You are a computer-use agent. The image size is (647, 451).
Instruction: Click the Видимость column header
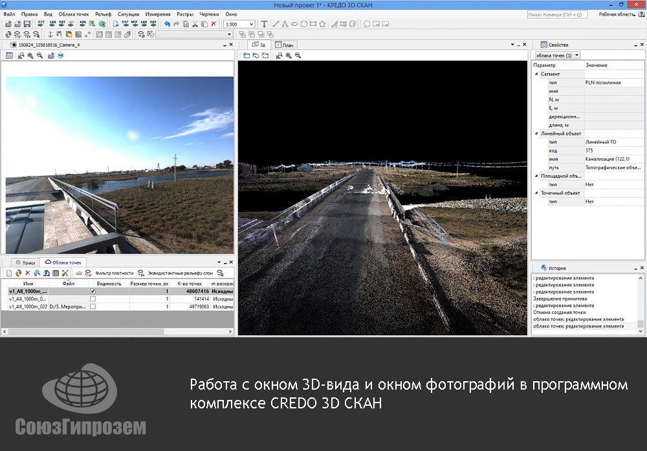(109, 284)
